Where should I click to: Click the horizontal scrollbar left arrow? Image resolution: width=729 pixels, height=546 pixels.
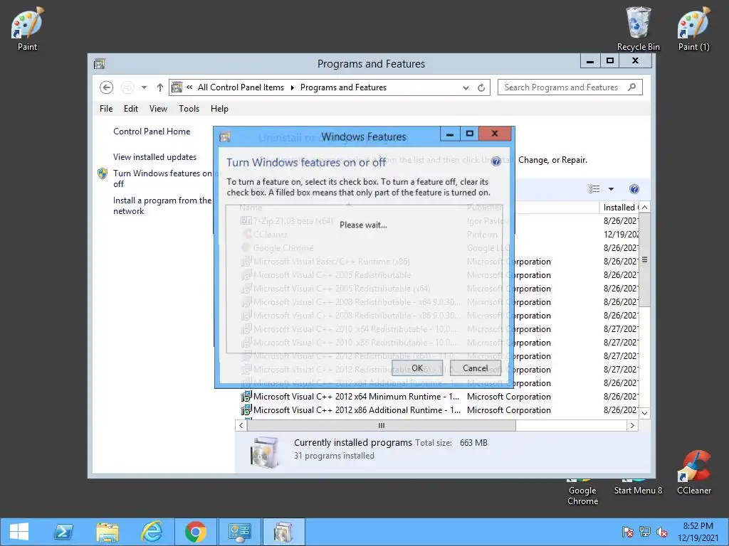[241, 425]
